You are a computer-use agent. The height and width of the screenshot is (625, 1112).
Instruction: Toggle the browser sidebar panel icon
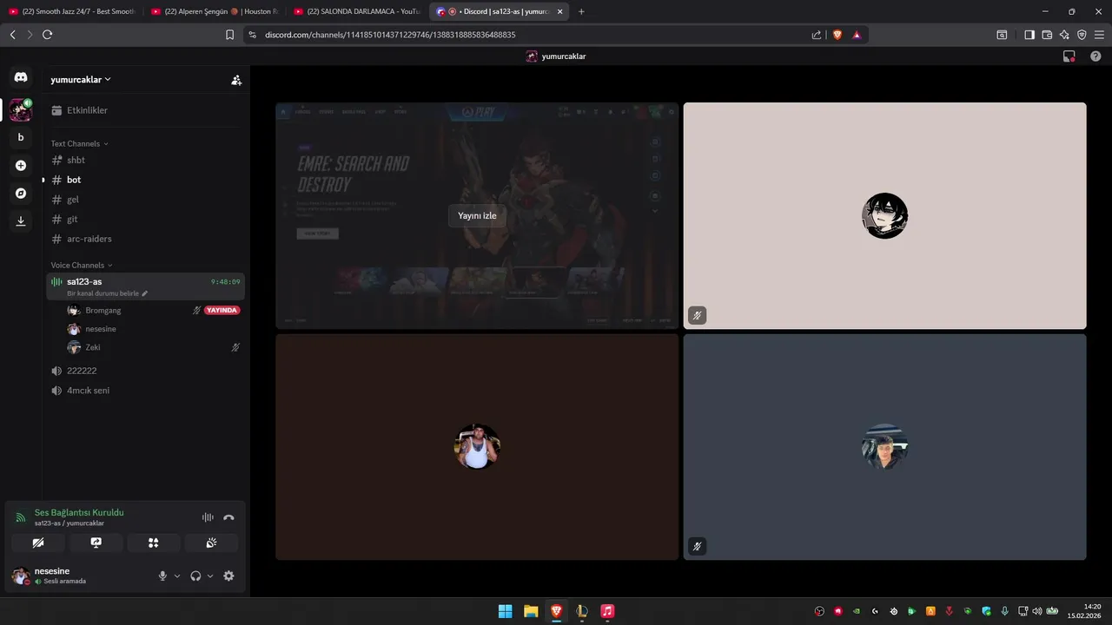click(1029, 35)
